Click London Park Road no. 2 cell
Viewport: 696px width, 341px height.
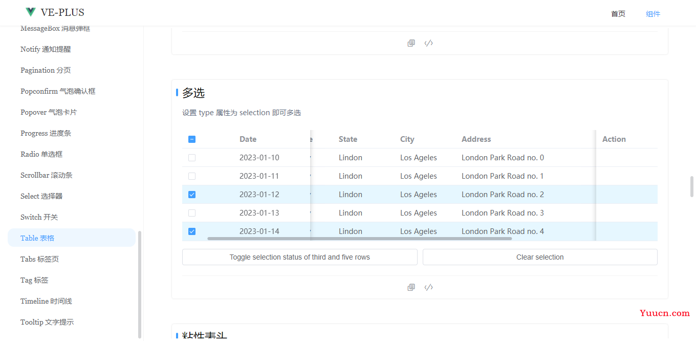pos(503,195)
